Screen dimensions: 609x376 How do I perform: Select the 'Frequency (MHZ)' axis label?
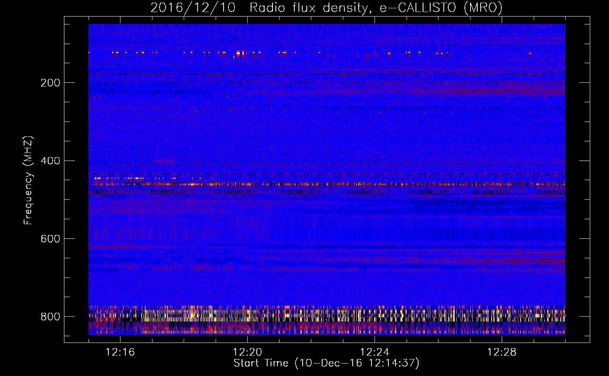(28, 180)
